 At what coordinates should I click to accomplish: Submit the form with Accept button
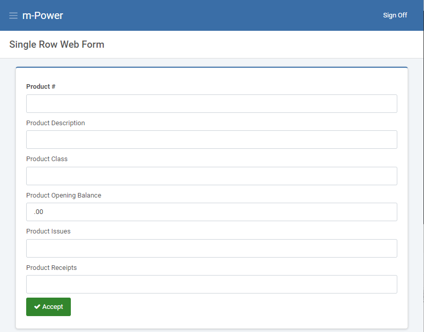(x=48, y=307)
